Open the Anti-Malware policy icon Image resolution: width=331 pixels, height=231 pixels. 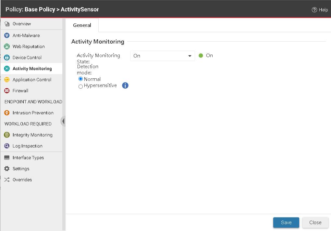point(7,35)
